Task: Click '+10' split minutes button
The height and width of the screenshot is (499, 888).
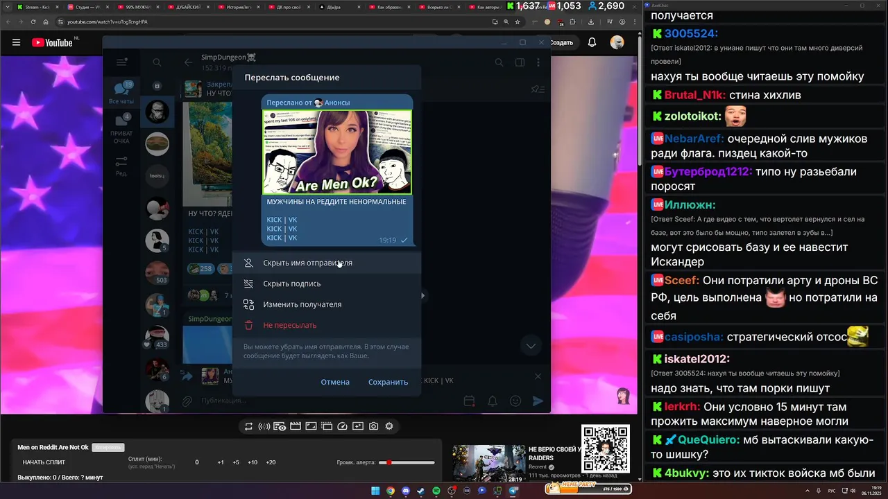Action: [x=253, y=462]
